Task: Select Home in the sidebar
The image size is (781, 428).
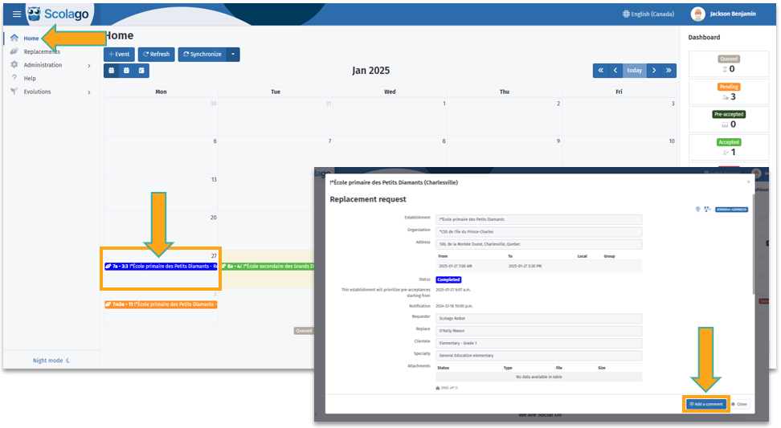Action: [x=31, y=39]
